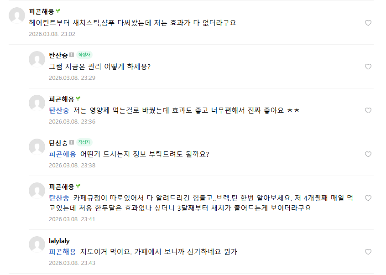Click the 피곤해용 mention in the 23:38 reply
This screenshot has width=386, height=275.
(63, 154)
